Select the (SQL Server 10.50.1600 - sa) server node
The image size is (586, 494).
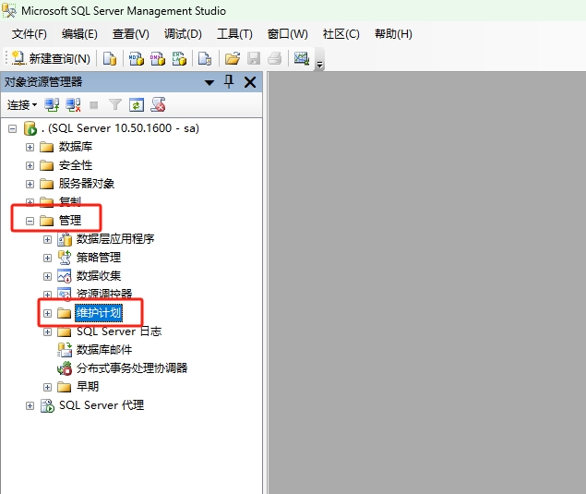pos(120,128)
